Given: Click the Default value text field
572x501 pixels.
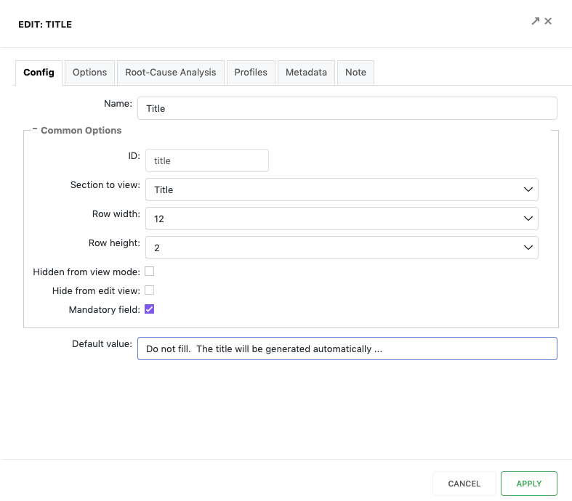Looking at the screenshot, I should click(x=347, y=349).
